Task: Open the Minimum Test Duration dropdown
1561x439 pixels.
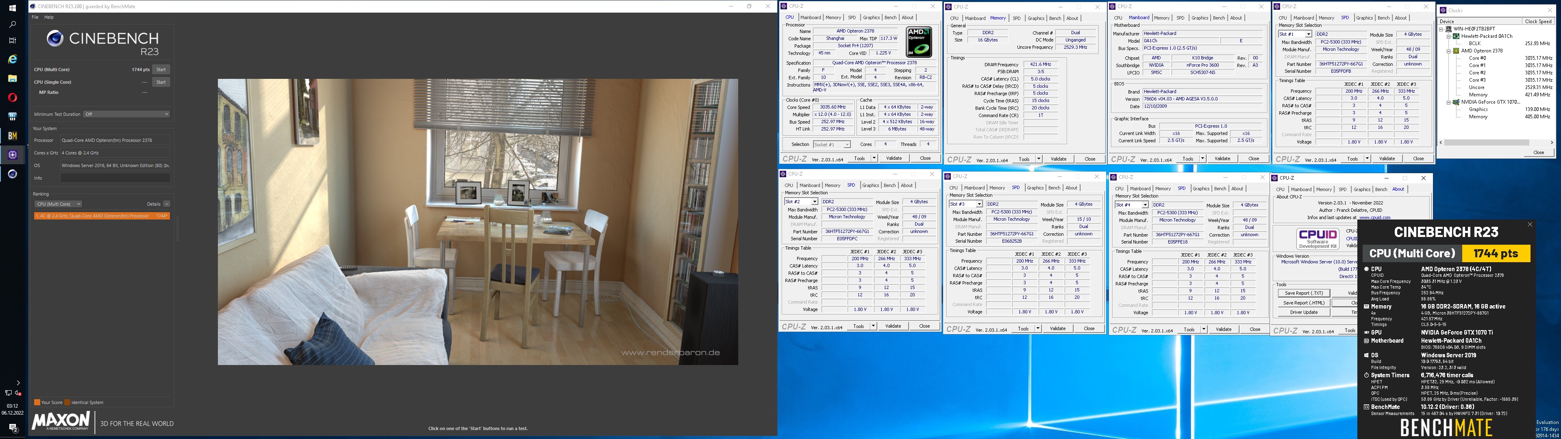Action: click(126, 114)
